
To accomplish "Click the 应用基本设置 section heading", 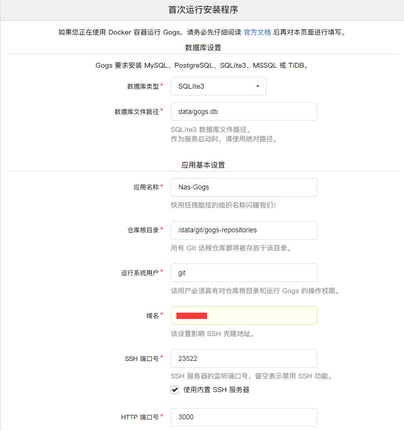I will point(203,165).
